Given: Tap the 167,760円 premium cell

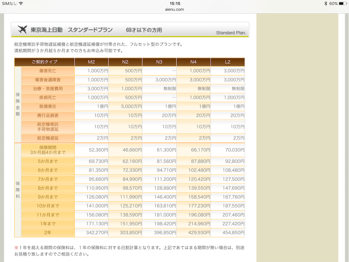Looking at the screenshot, I should [x=228, y=197].
